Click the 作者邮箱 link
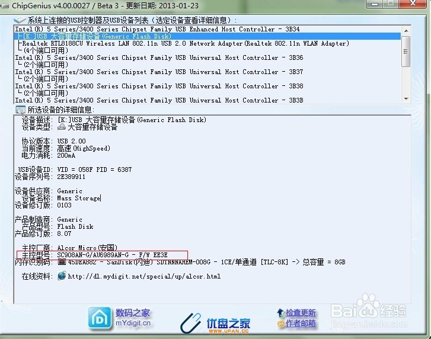Image resolution: width=431 pixels, height=339 pixels. click(301, 324)
